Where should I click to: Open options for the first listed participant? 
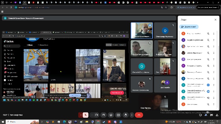(214, 34)
